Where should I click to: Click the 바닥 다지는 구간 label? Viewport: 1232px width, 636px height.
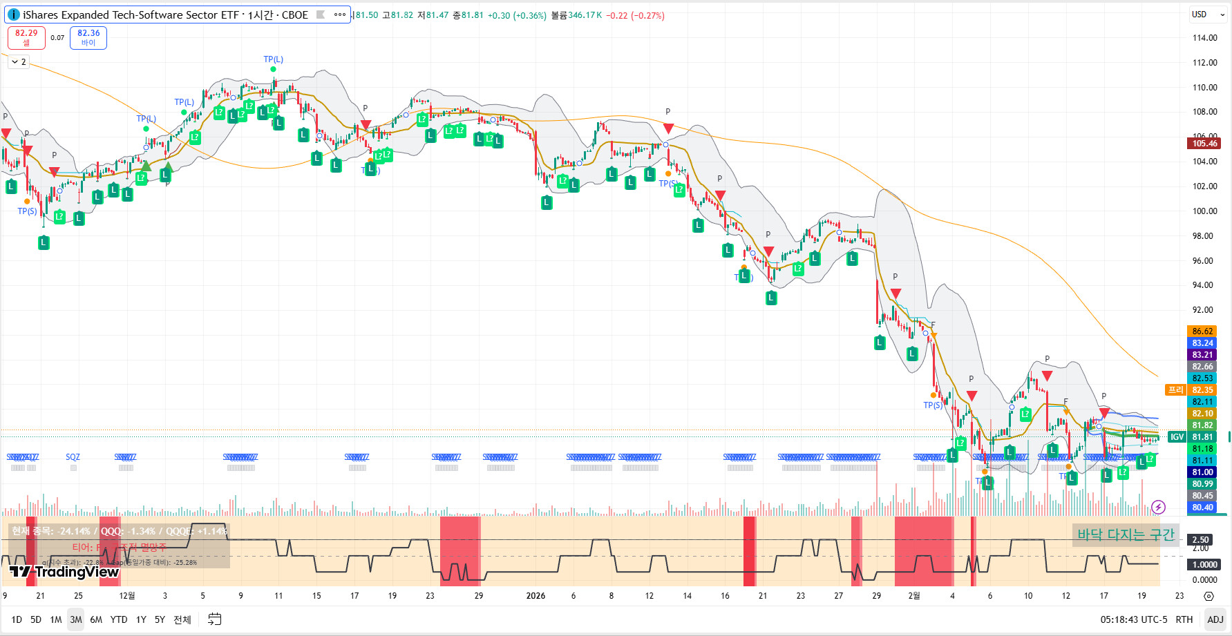point(1126,534)
